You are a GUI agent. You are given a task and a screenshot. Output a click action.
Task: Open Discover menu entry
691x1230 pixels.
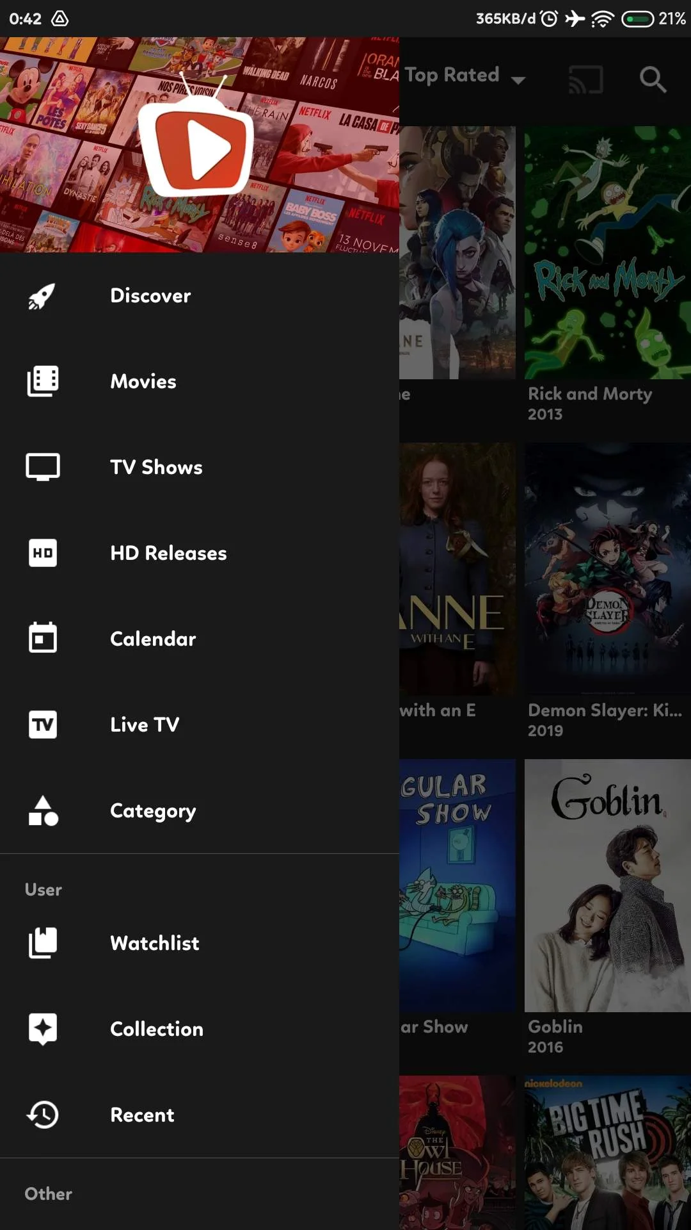coord(200,296)
